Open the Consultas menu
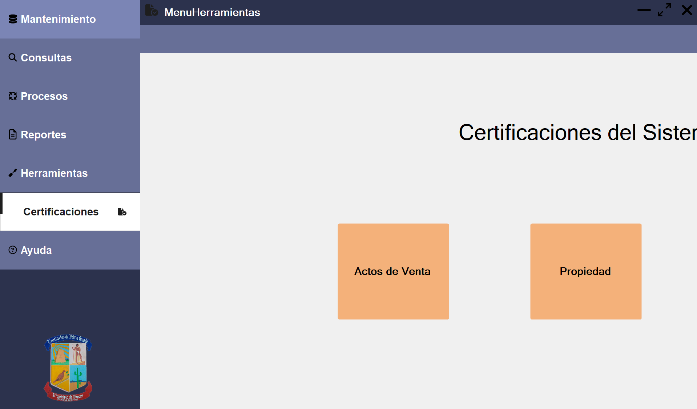Screen dimensions: 697x409 70,58
